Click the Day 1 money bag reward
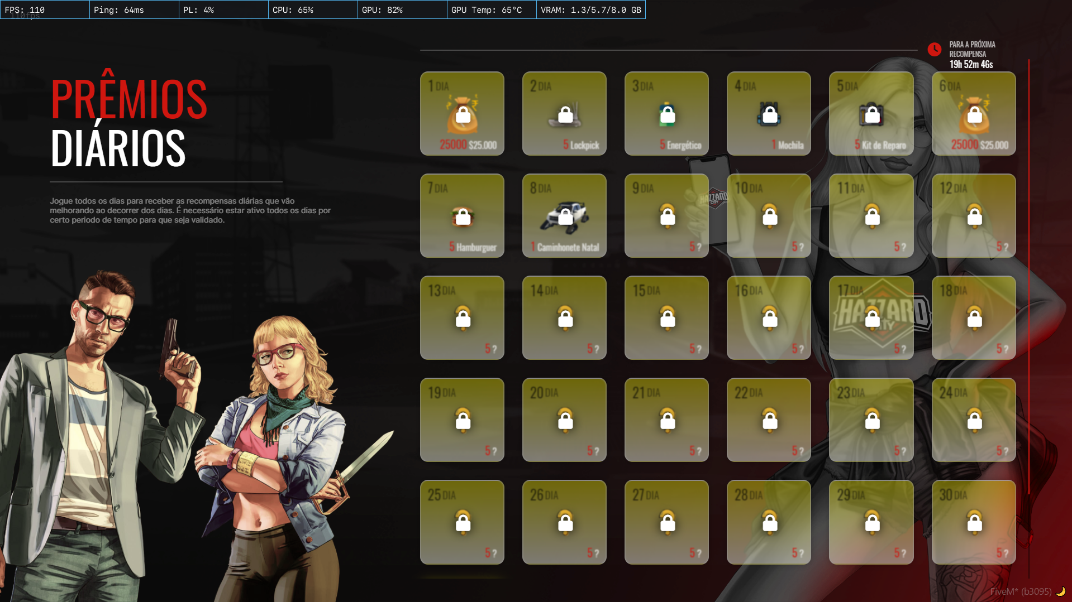The image size is (1072, 602). pos(463,114)
